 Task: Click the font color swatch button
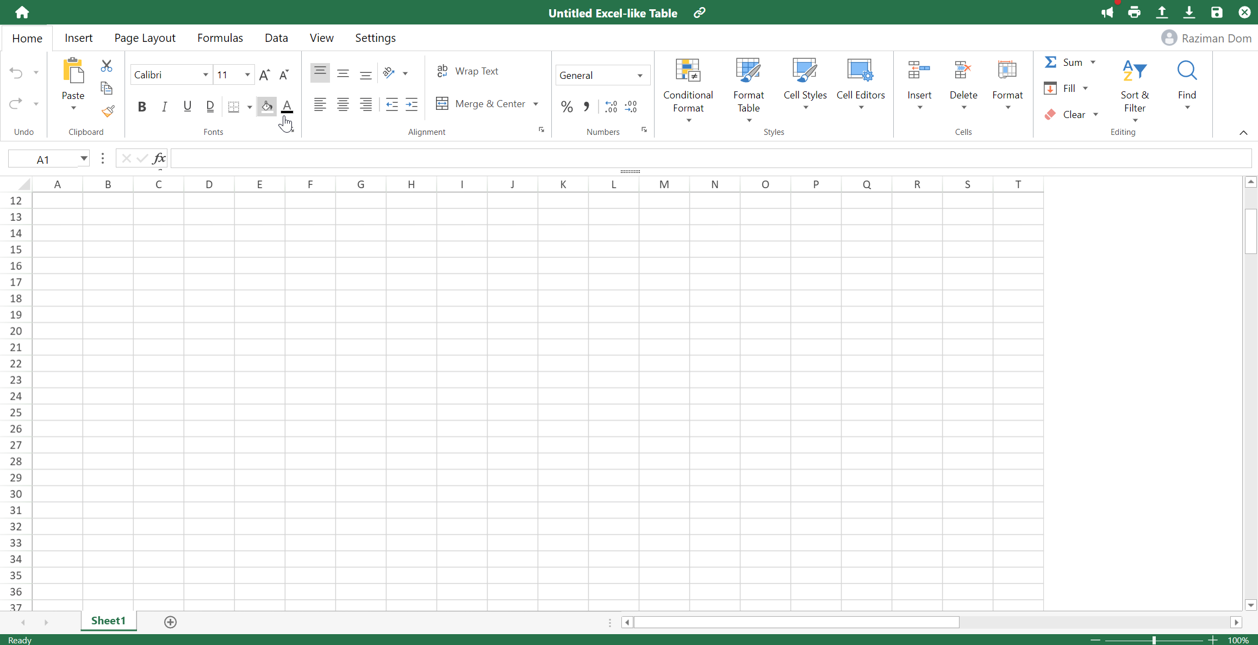(x=287, y=107)
